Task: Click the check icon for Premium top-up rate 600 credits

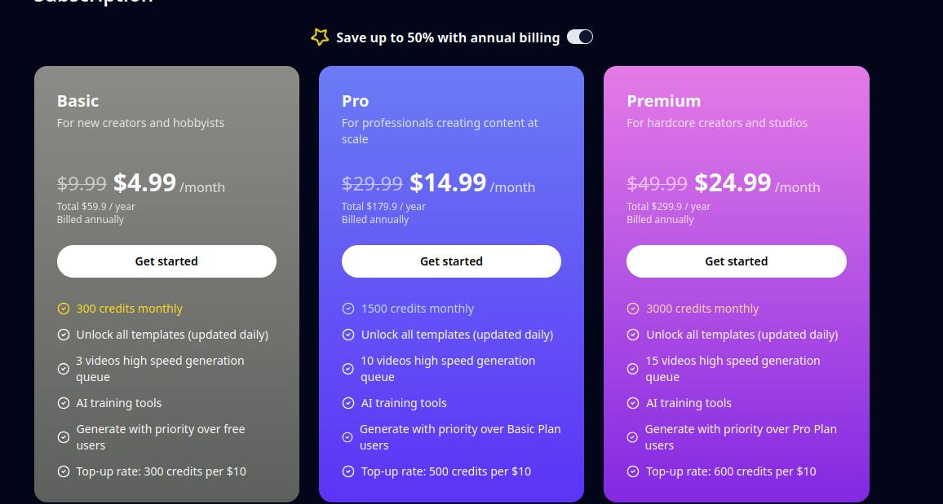Action: [633, 471]
